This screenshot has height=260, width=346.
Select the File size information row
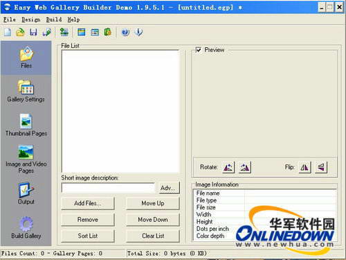coord(264,207)
